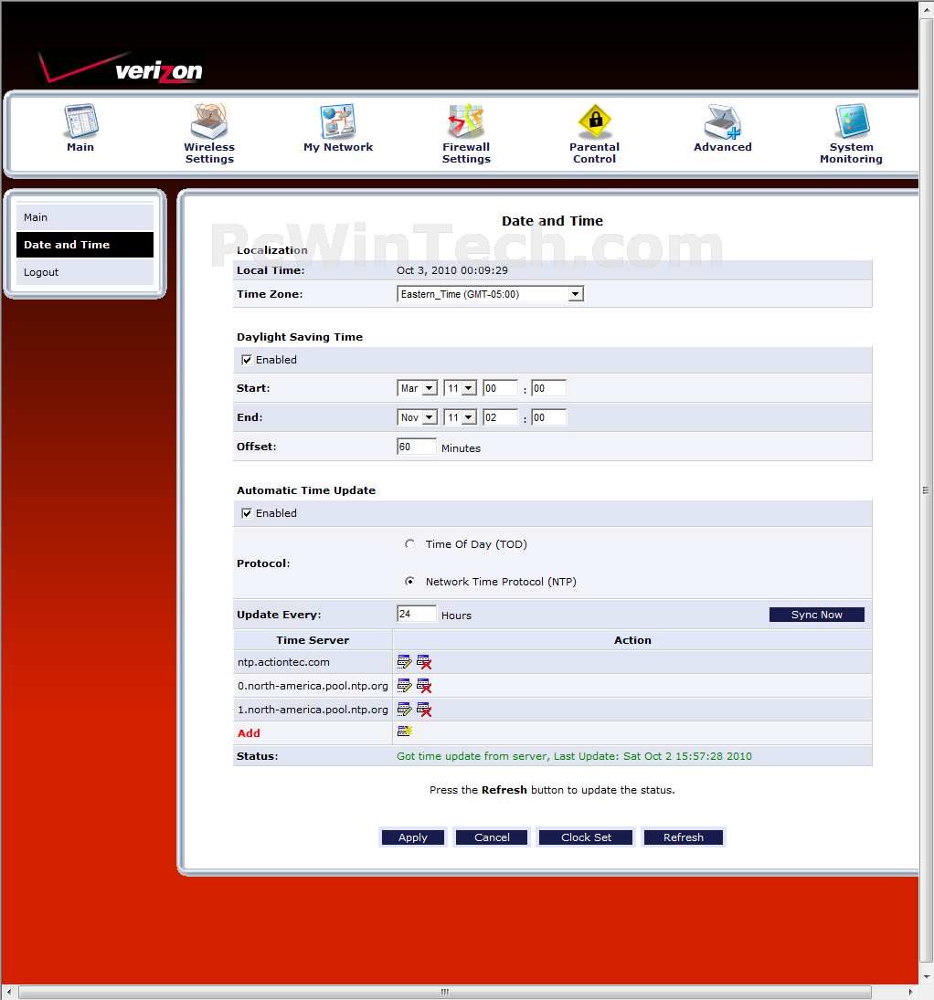Open System Monitoring icon
The height and width of the screenshot is (1000, 934).
click(853, 121)
